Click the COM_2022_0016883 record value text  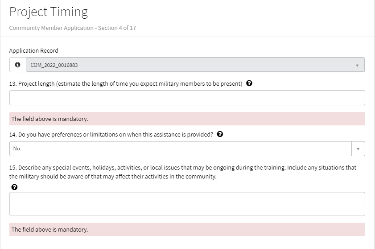(54, 65)
